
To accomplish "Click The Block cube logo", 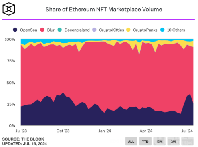I will [x=9, y=9].
